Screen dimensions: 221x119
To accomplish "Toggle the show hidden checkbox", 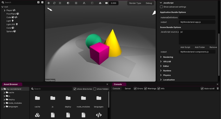I will [95, 89].
